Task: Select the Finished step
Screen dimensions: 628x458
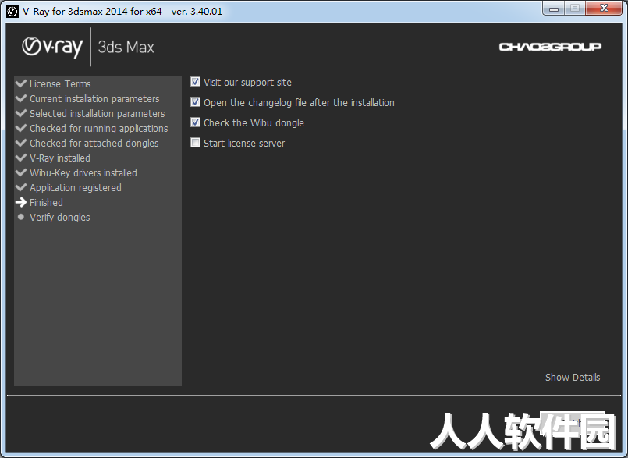Action: [46, 202]
